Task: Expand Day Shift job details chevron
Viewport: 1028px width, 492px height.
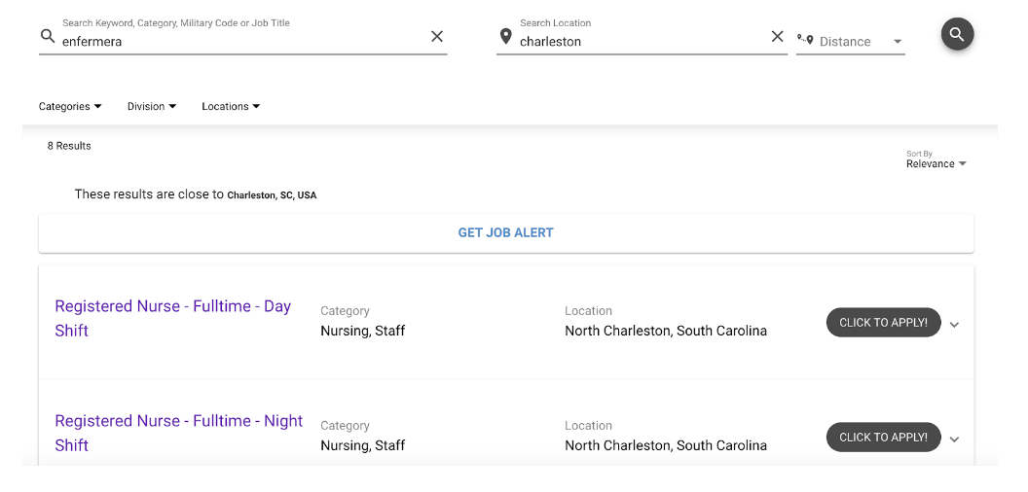Action: click(954, 325)
